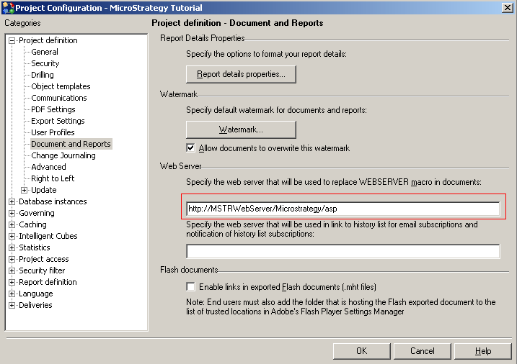Click the WEBSERVER macro URL field
Image resolution: width=517 pixels, height=364 pixels.
click(x=343, y=209)
